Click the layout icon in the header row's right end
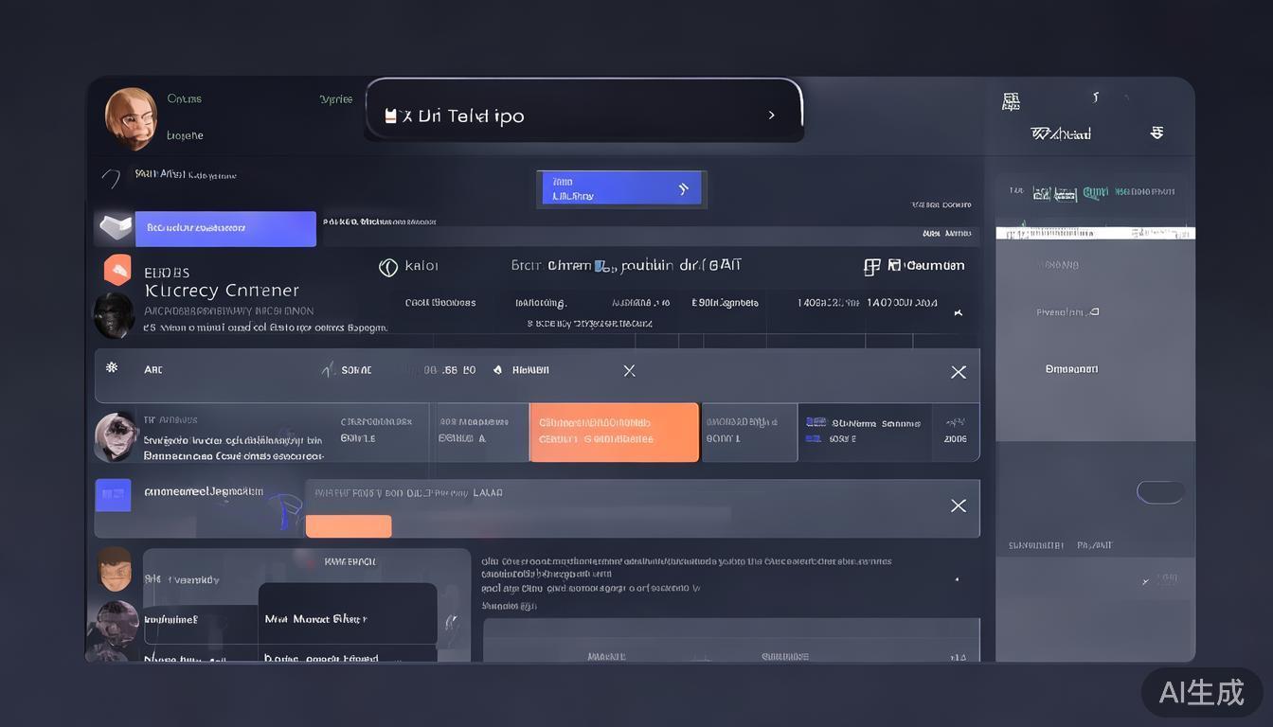This screenshot has height=727, width=1273. pos(871,267)
